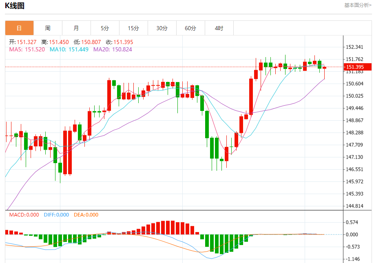Open the 4时 interval tab
The height and width of the screenshot is (263, 374).
(219, 28)
